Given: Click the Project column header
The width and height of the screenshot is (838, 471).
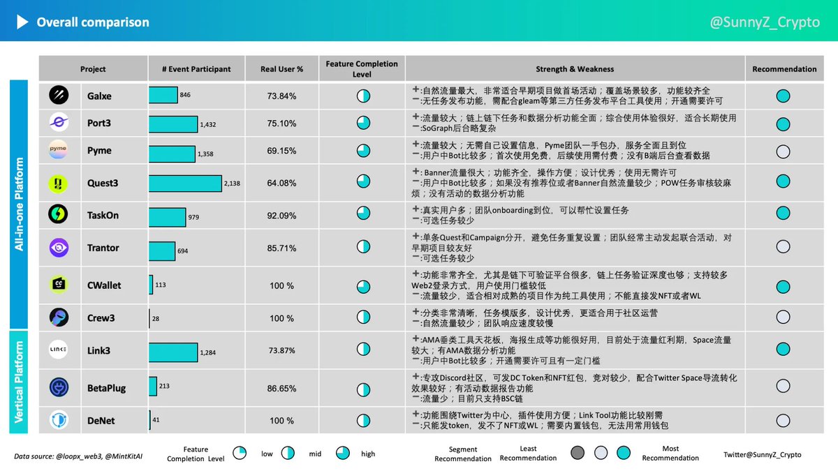Looking at the screenshot, I should pos(93,69).
